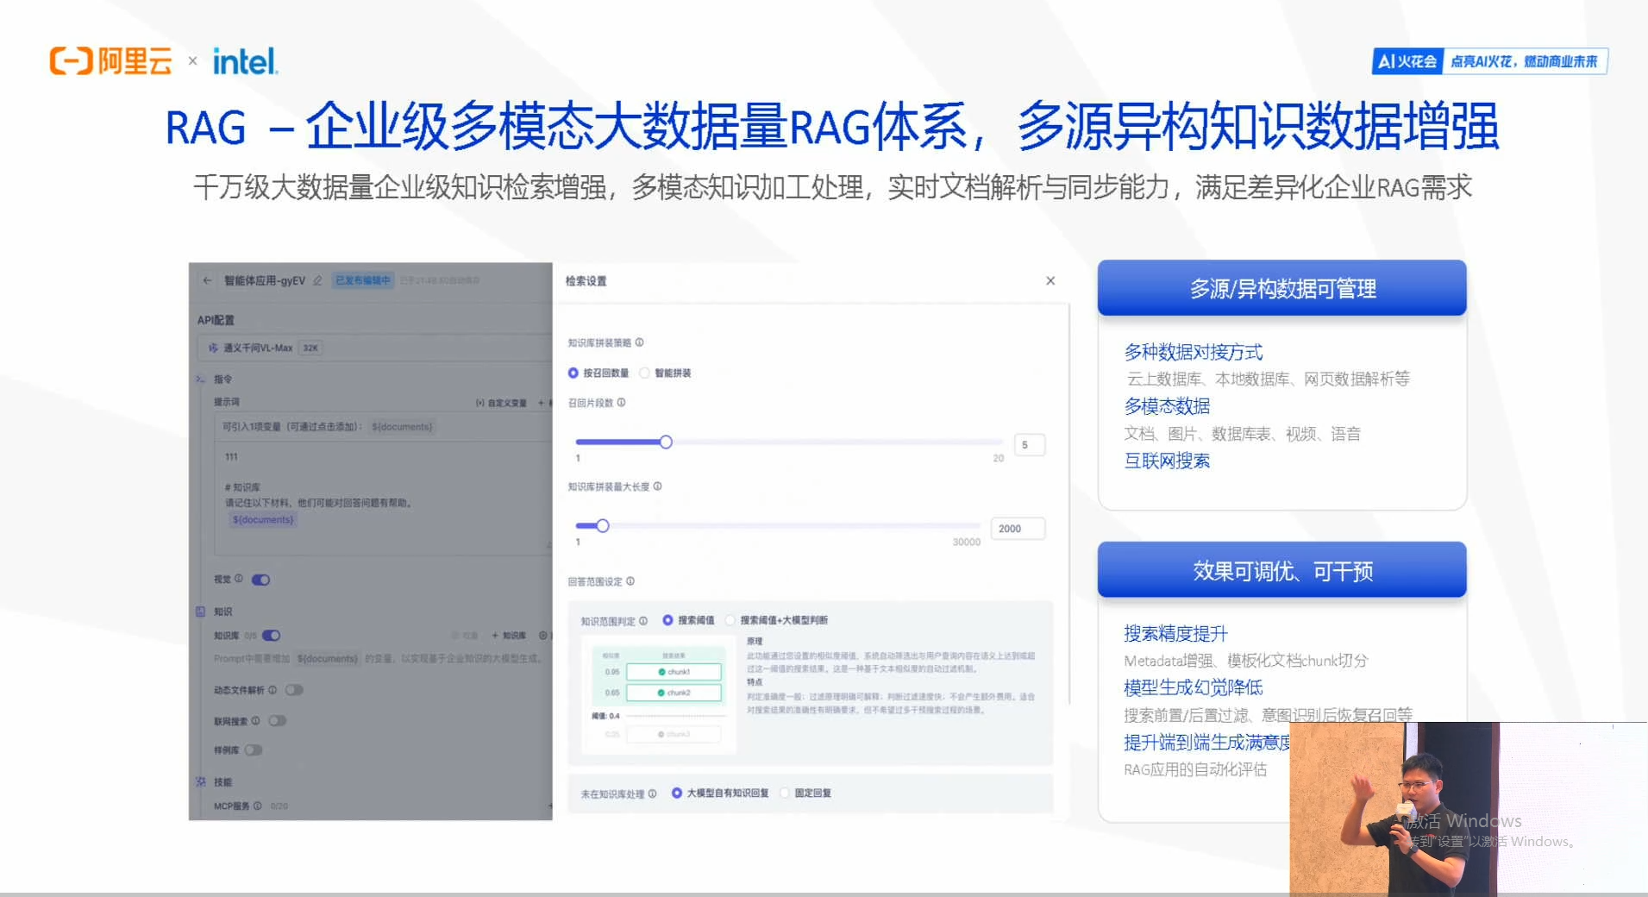This screenshot has height=897, width=1648.
Task: Click the edit pencil next to the agent name gyEV
Action: coord(317,280)
